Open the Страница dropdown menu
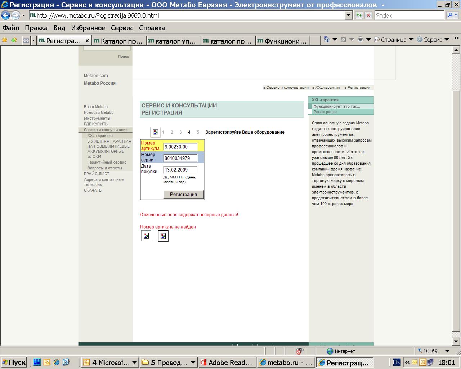The image size is (461, 369). point(394,40)
